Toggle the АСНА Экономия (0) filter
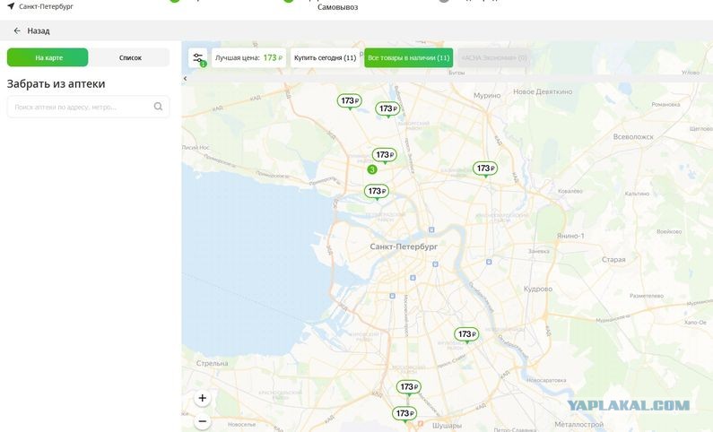 (493, 57)
